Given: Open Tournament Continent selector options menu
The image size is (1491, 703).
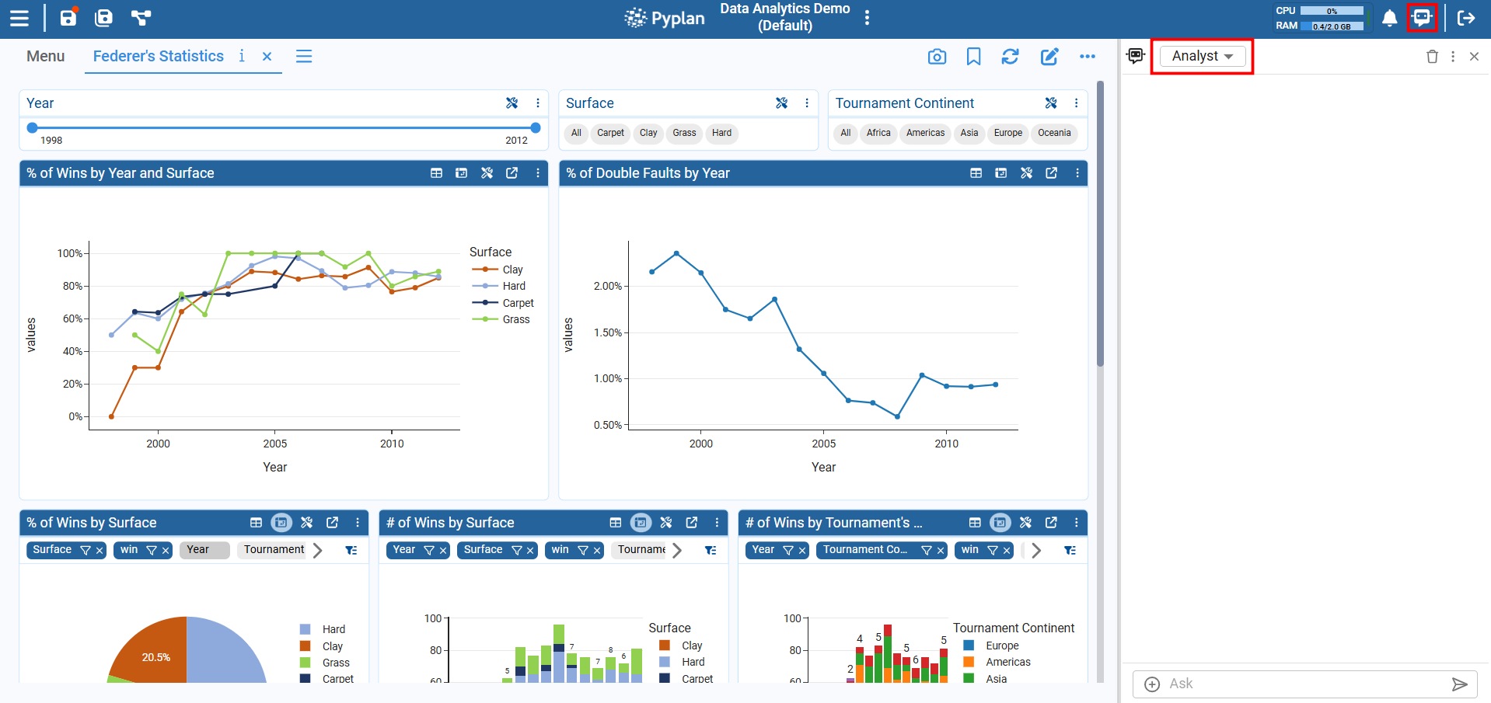Looking at the screenshot, I should point(1076,103).
